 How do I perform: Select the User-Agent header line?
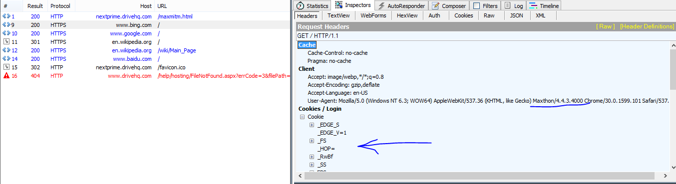(488, 101)
